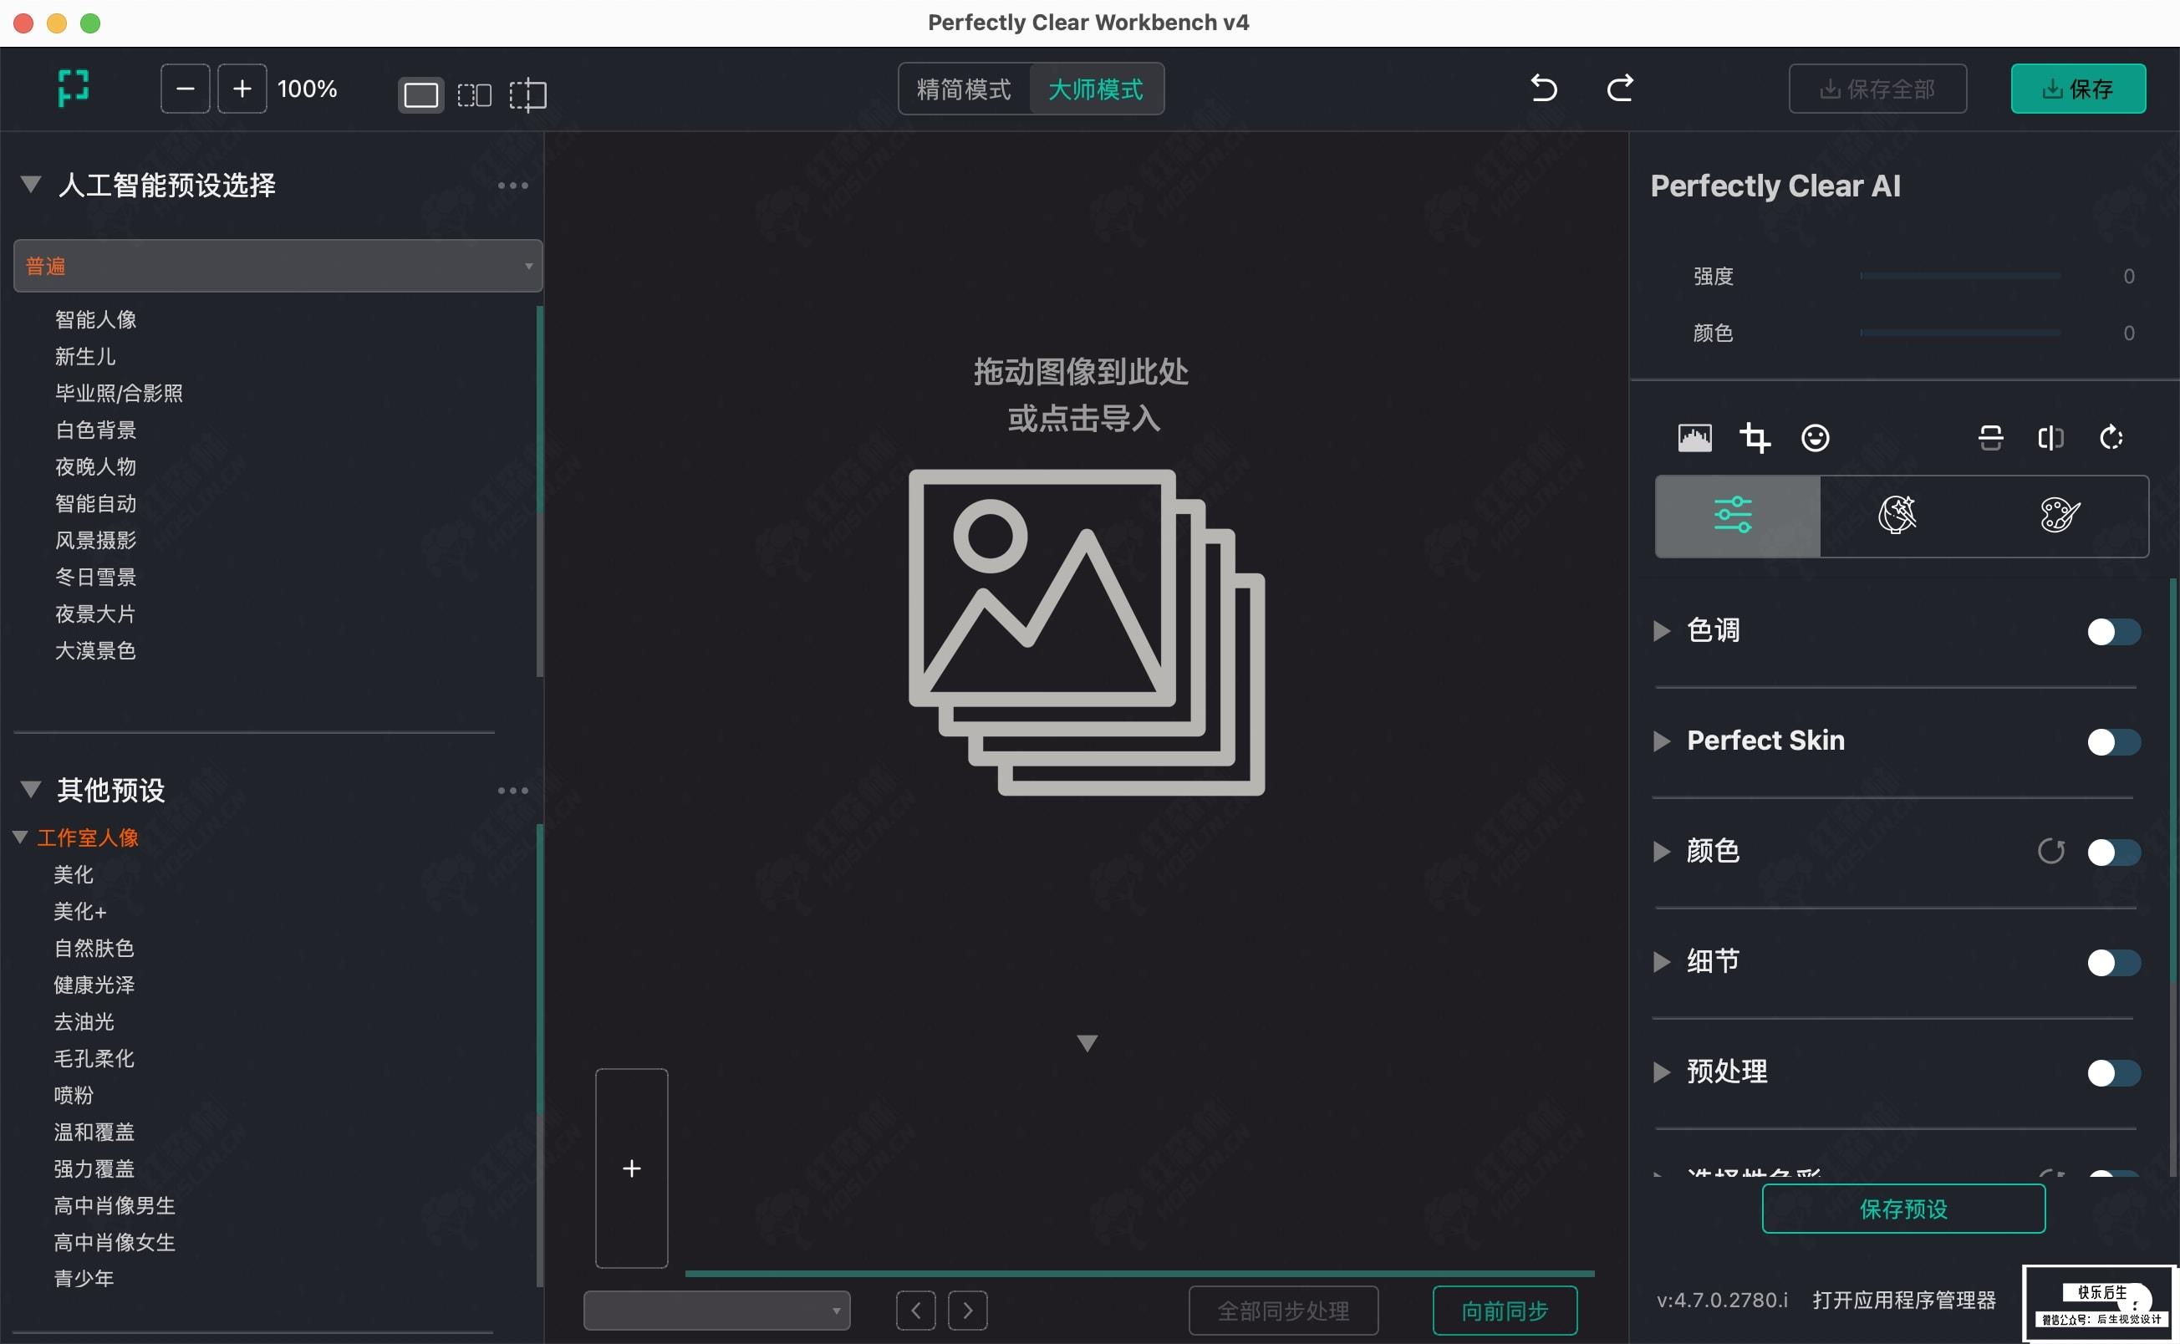
Task: Click the smiley face detection icon
Action: click(x=1815, y=437)
